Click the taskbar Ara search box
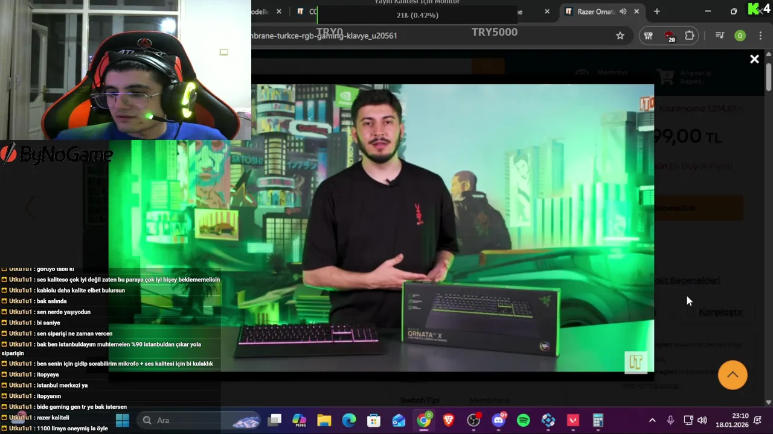This screenshot has height=434, width=773. coord(199,420)
